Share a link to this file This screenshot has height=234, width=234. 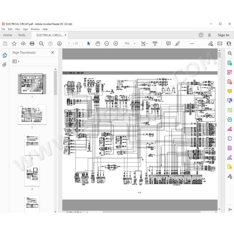point(211,43)
